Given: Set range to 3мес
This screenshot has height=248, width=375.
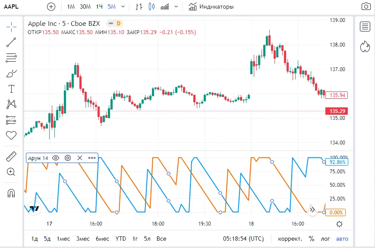Looking at the screenshot, I should coord(83,239).
